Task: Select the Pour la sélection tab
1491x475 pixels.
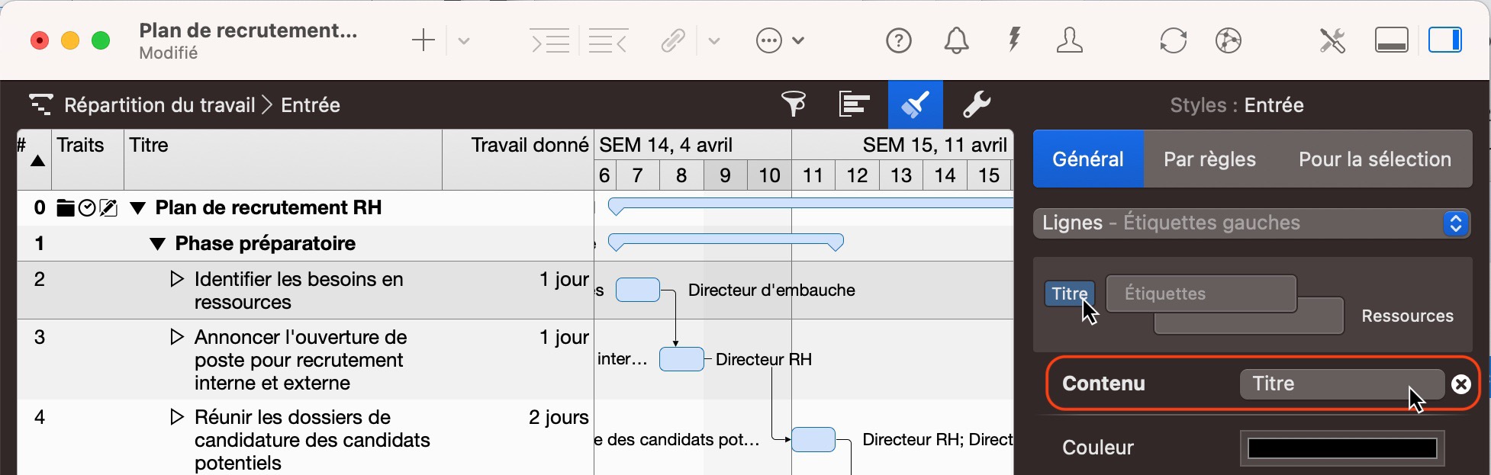Action: (1374, 159)
